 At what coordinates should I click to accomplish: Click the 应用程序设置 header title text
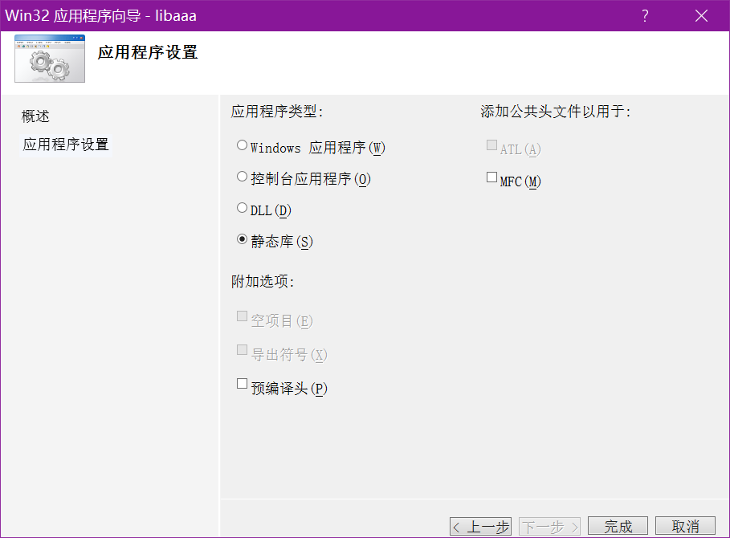click(148, 53)
